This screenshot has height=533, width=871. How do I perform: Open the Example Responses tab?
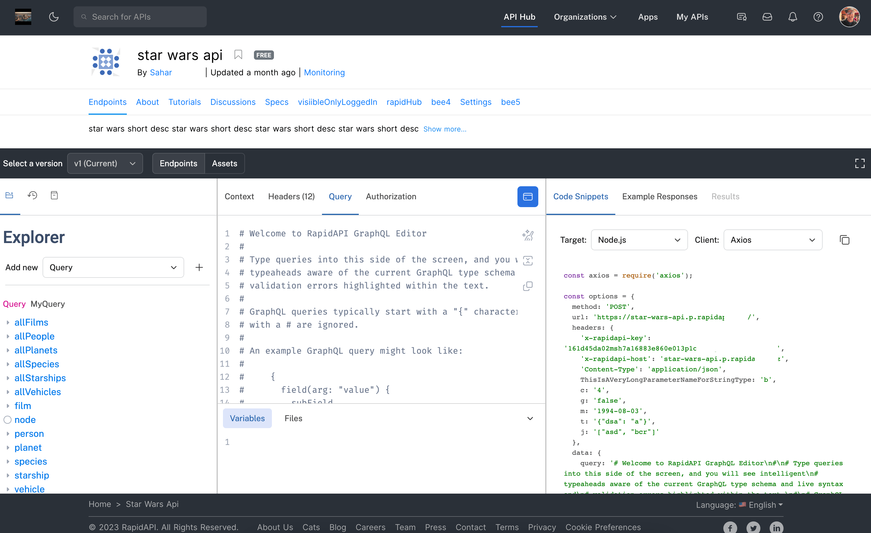point(660,197)
